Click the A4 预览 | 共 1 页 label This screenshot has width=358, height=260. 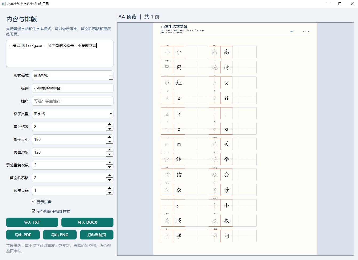coord(139,17)
